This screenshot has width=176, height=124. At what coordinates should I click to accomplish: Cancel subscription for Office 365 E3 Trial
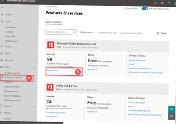point(137,103)
